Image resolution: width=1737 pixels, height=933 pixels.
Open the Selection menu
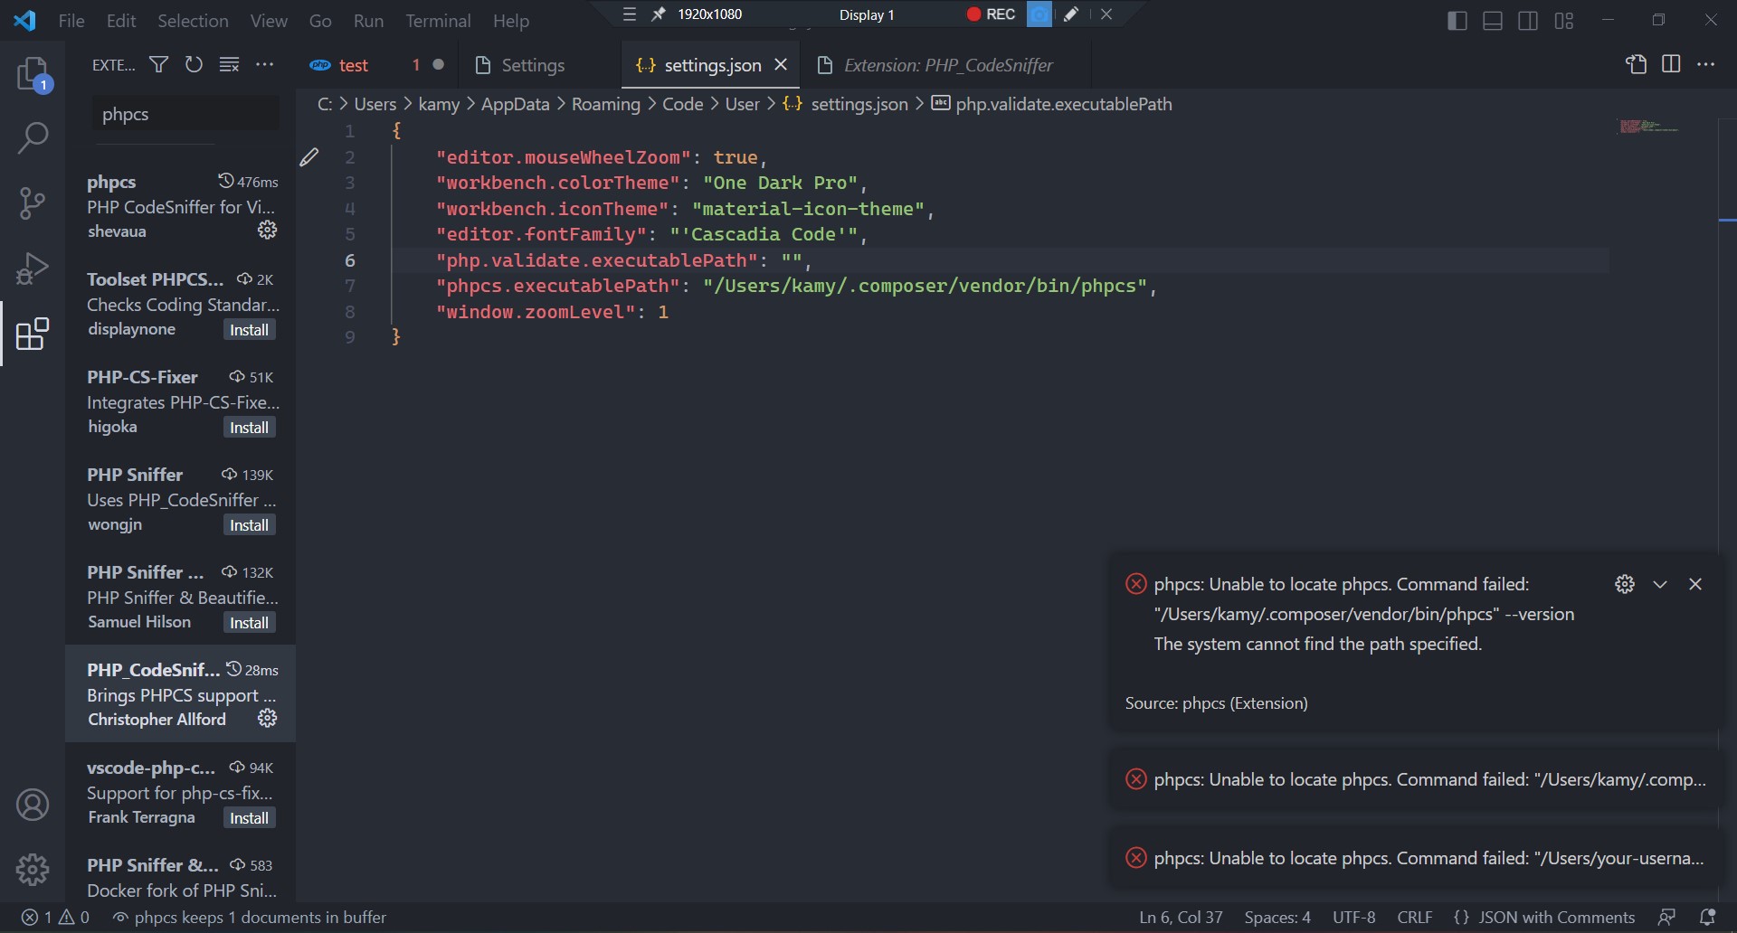pyautogui.click(x=193, y=21)
